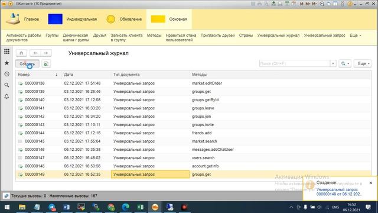378x213 pixels.
Task: Click copy-document icon next to Создать
Action: (x=46, y=64)
